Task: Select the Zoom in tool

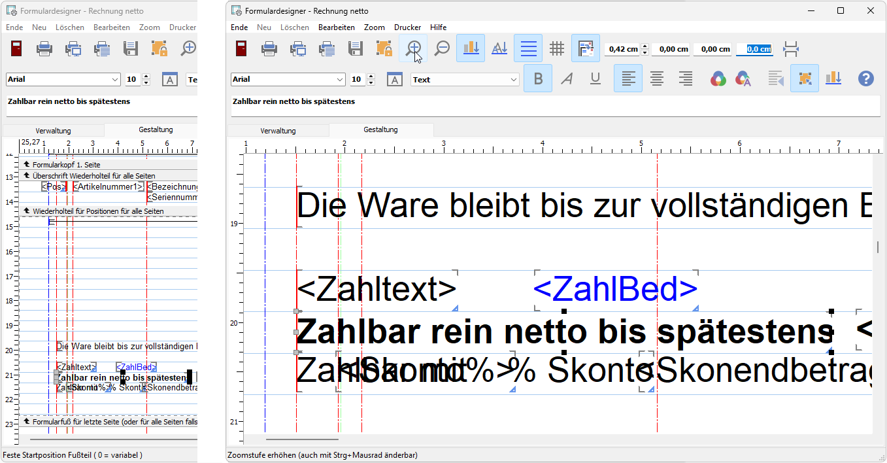Action: click(x=413, y=48)
